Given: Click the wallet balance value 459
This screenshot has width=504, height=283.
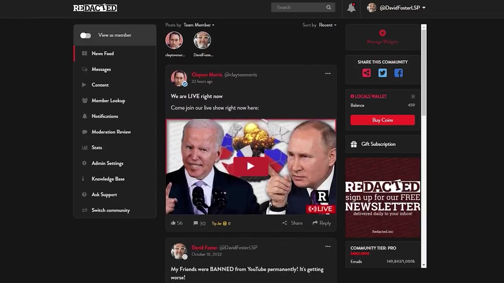Looking at the screenshot, I should [x=411, y=105].
